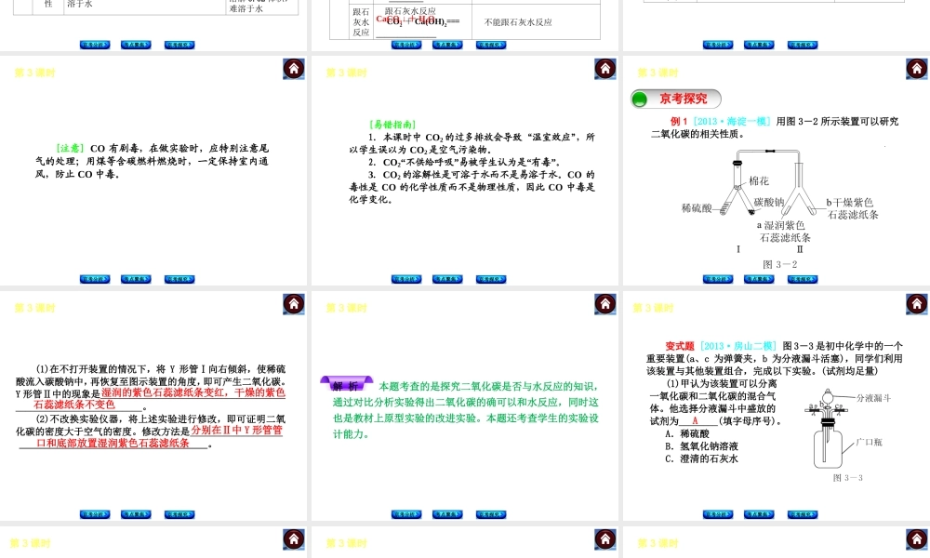Click the last blue nav button on the Y形管 answers slide

point(179,514)
